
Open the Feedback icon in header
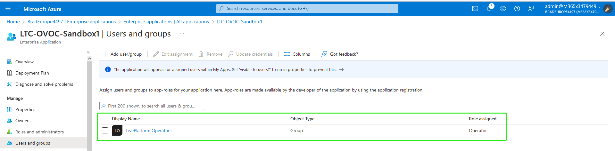pyautogui.click(x=531, y=9)
